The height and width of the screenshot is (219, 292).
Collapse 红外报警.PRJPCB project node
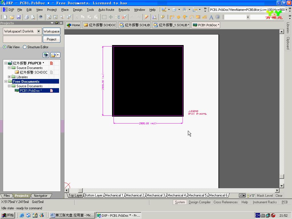click(x=6, y=63)
